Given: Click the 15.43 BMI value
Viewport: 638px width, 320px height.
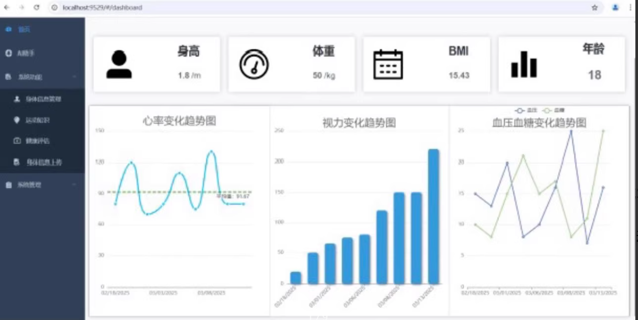Looking at the screenshot, I should 459,76.
